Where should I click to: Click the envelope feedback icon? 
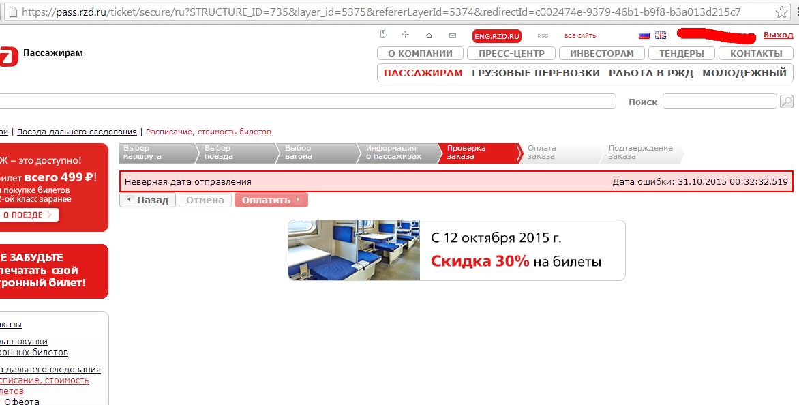click(453, 35)
